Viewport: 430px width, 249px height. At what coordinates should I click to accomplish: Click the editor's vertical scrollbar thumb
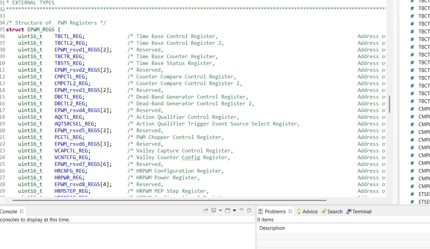pos(389,104)
